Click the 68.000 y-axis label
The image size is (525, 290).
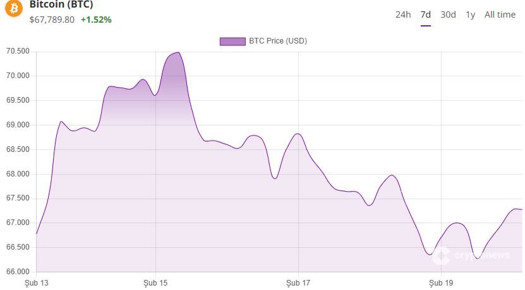18,174
